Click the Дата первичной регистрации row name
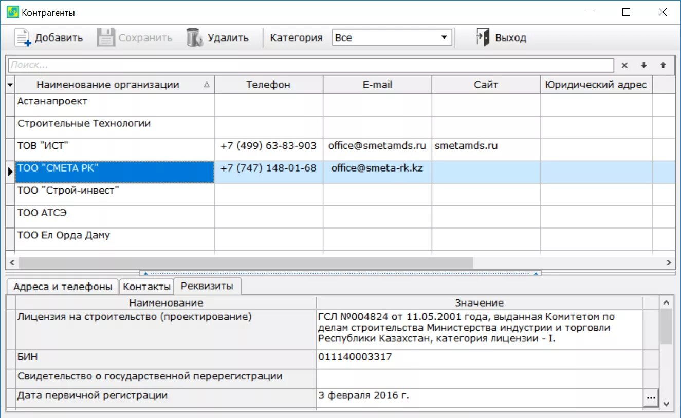681x418 pixels. [166, 398]
